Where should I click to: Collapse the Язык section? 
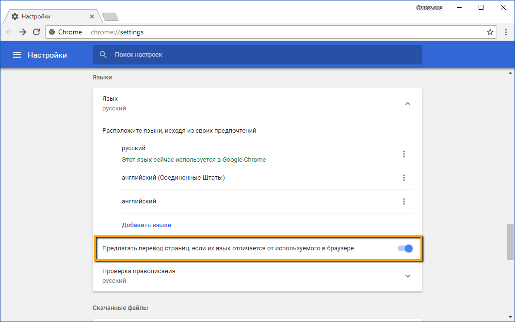click(407, 103)
